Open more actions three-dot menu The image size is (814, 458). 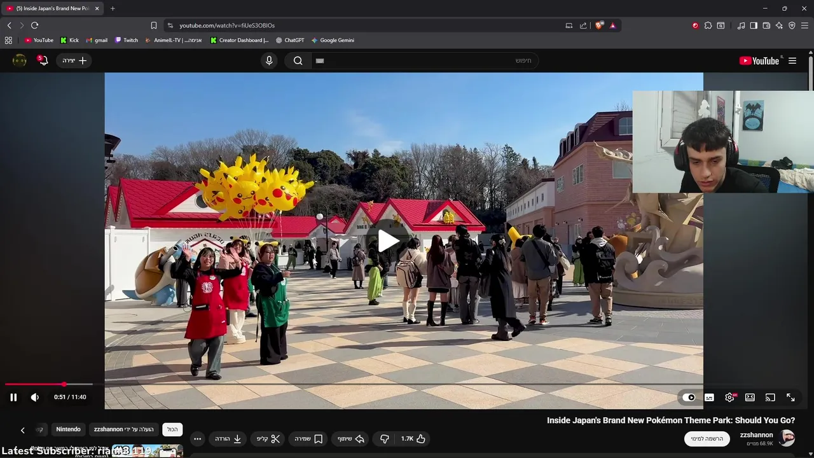[197, 438]
